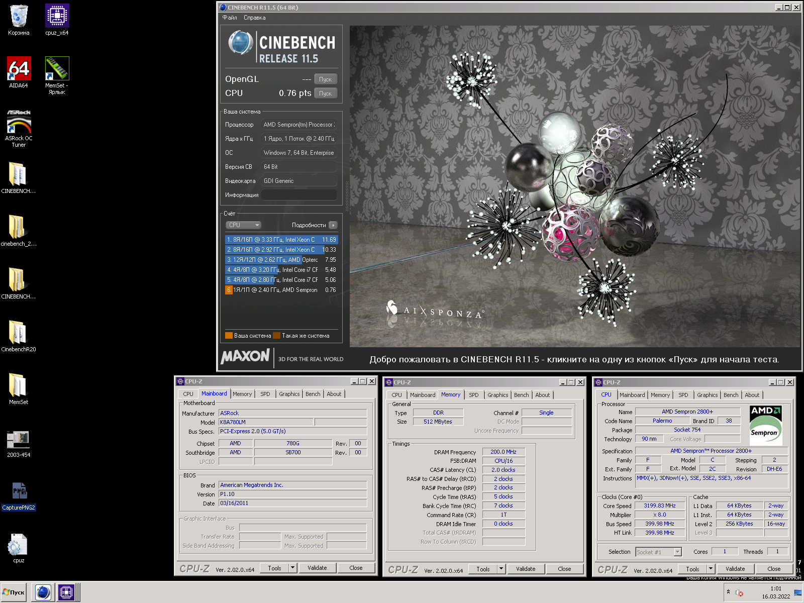Click the Cinebench title bar icon
Screen dimensions: 804x603
click(x=223, y=8)
